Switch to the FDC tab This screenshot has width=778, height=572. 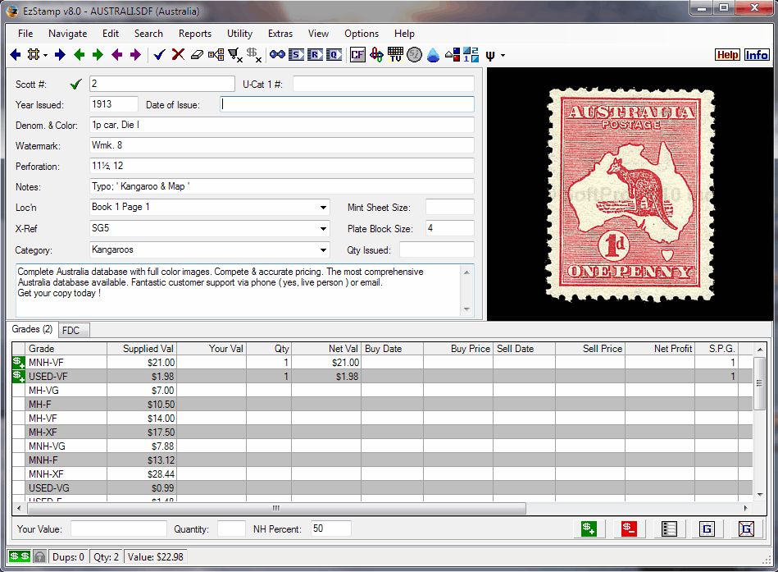[x=74, y=330]
